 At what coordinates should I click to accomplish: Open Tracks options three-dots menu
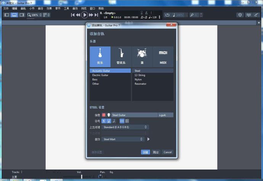(22, 172)
